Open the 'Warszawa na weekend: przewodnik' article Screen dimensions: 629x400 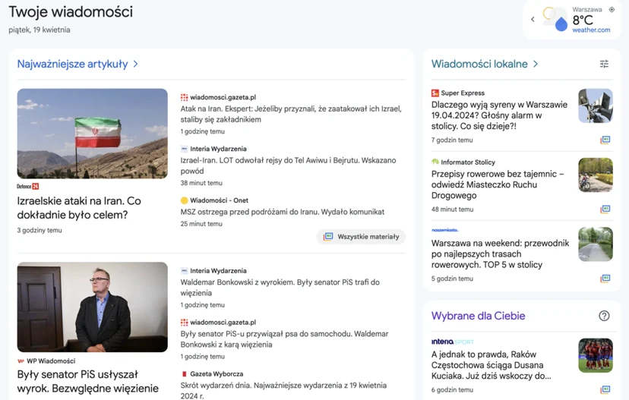pos(500,254)
